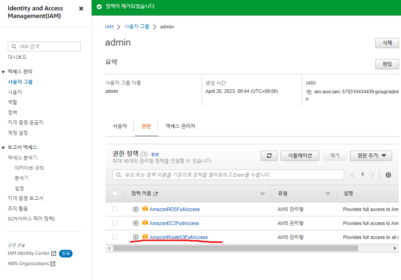Collapse the 액세스 관리 section
The width and height of the screenshot is (401, 280).
tap(3, 72)
